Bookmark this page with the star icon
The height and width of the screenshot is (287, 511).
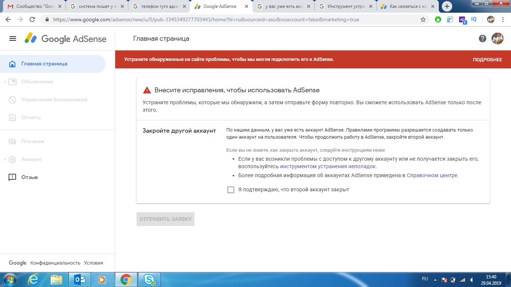click(423, 19)
